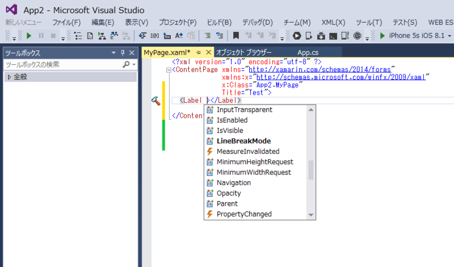The height and width of the screenshot is (267, 454).
Task: Toggle a bookmark with the bookmark icon
Action: (236, 36)
